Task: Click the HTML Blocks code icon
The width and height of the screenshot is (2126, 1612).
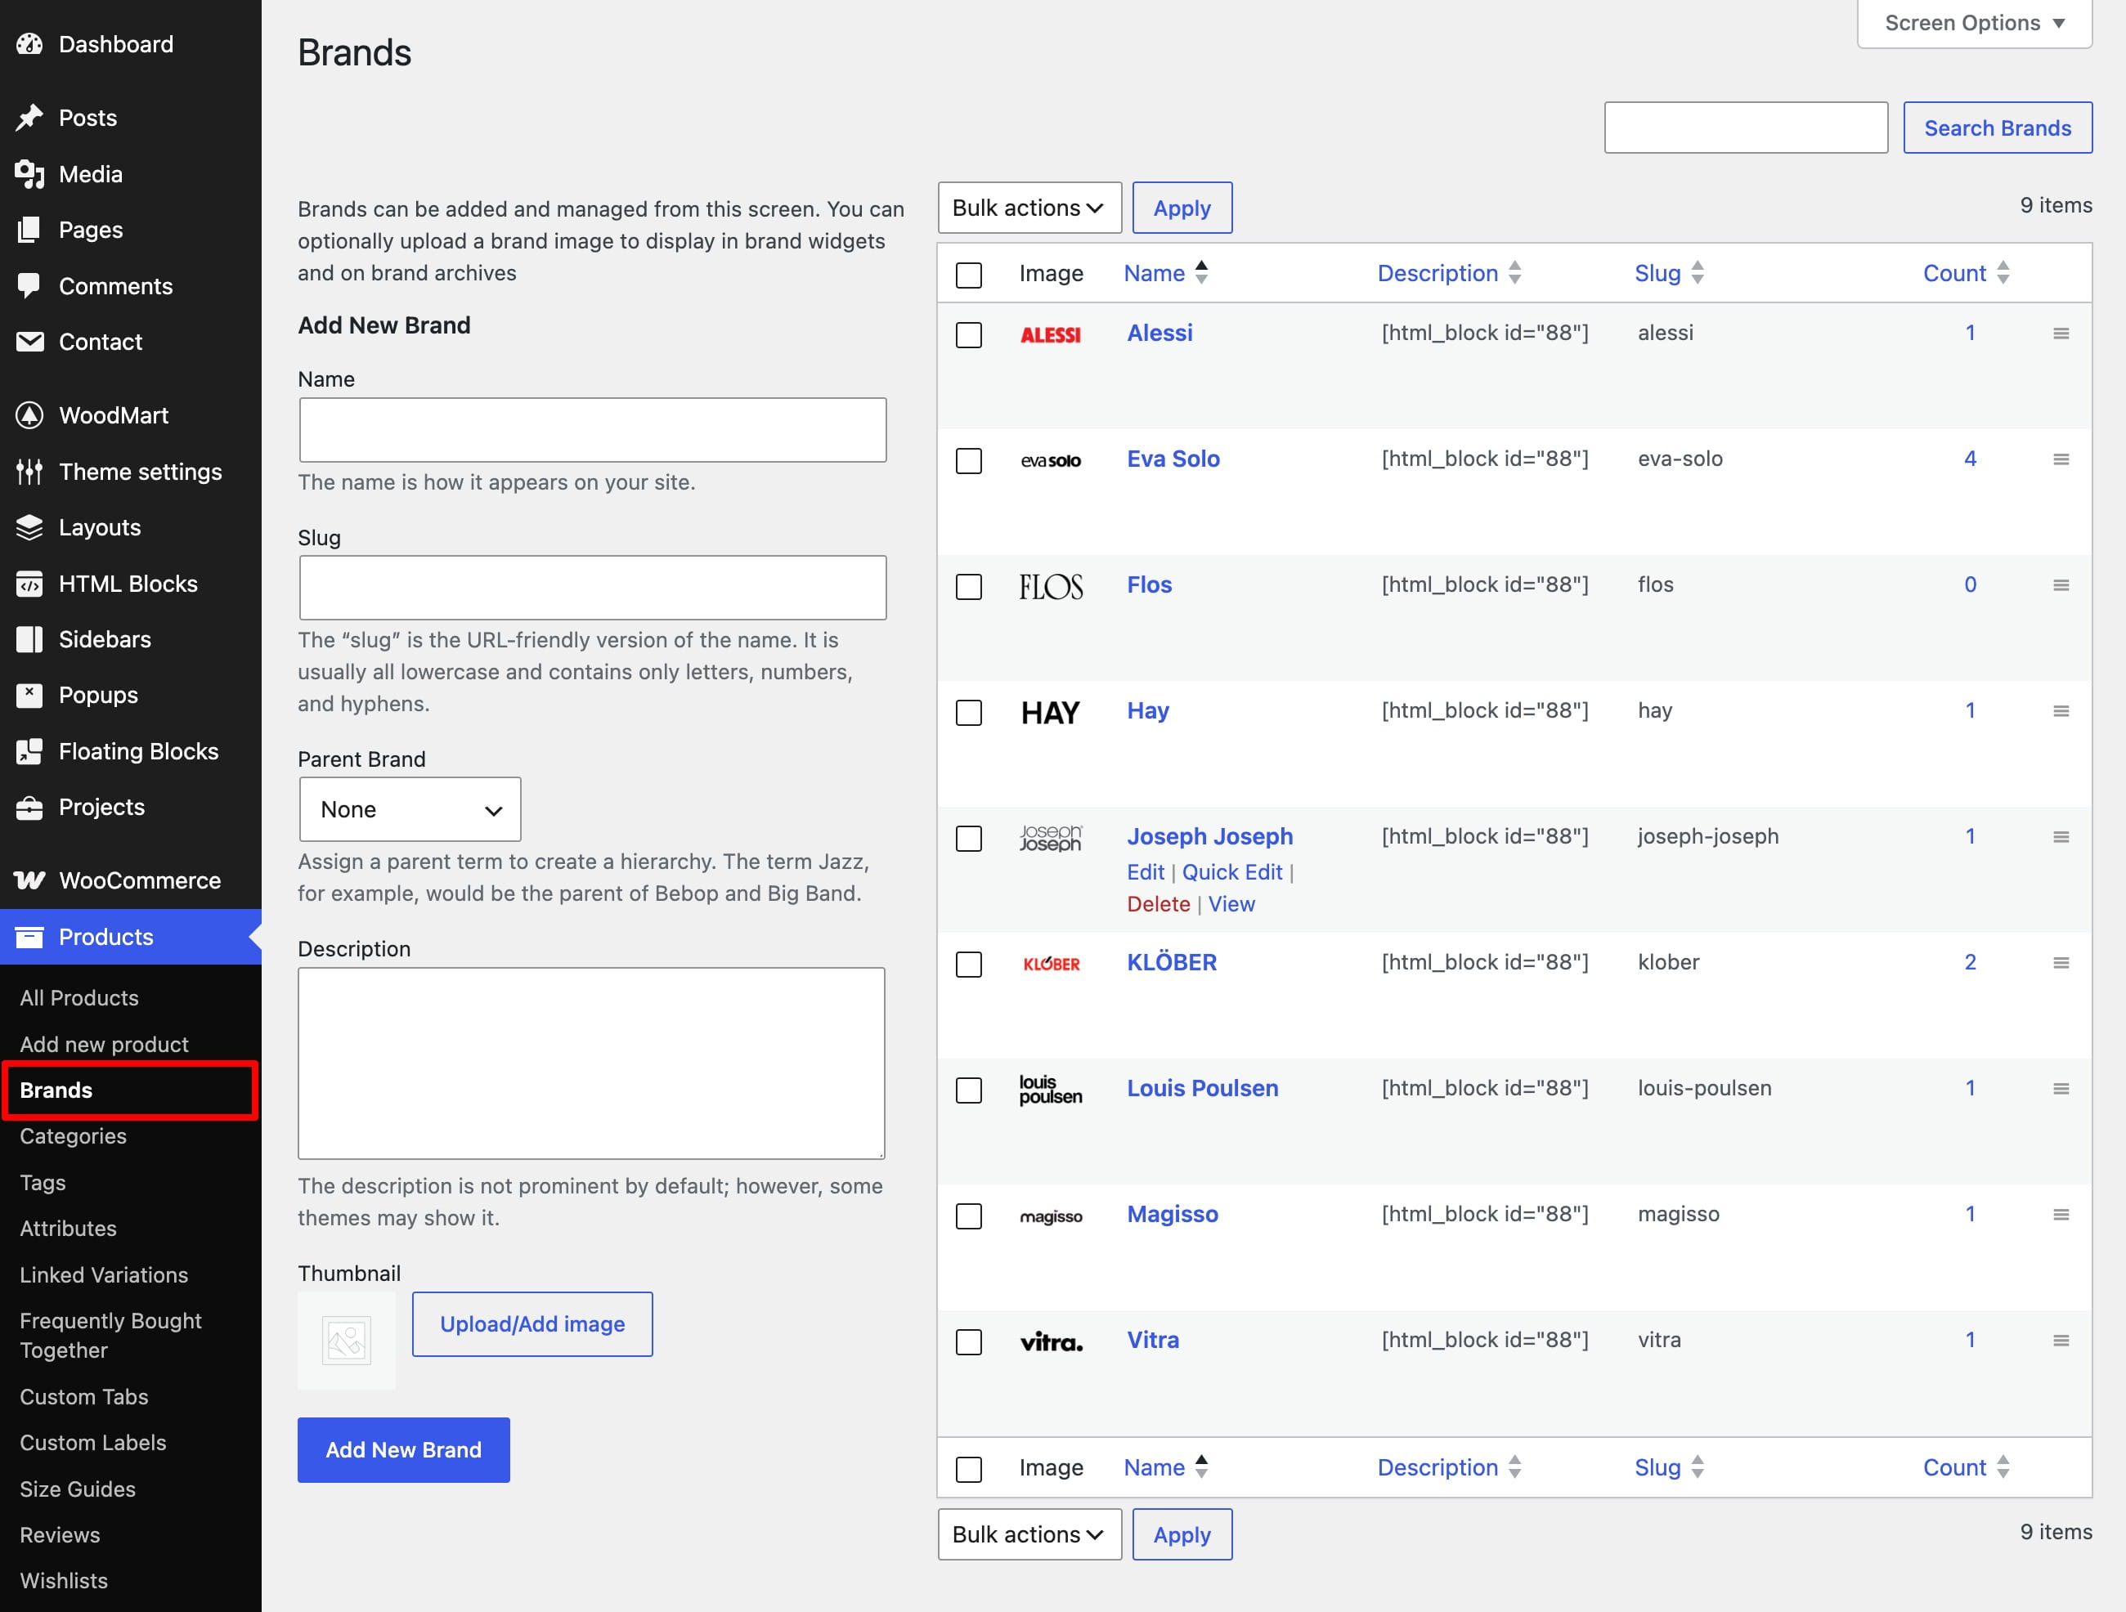Action: (x=29, y=584)
